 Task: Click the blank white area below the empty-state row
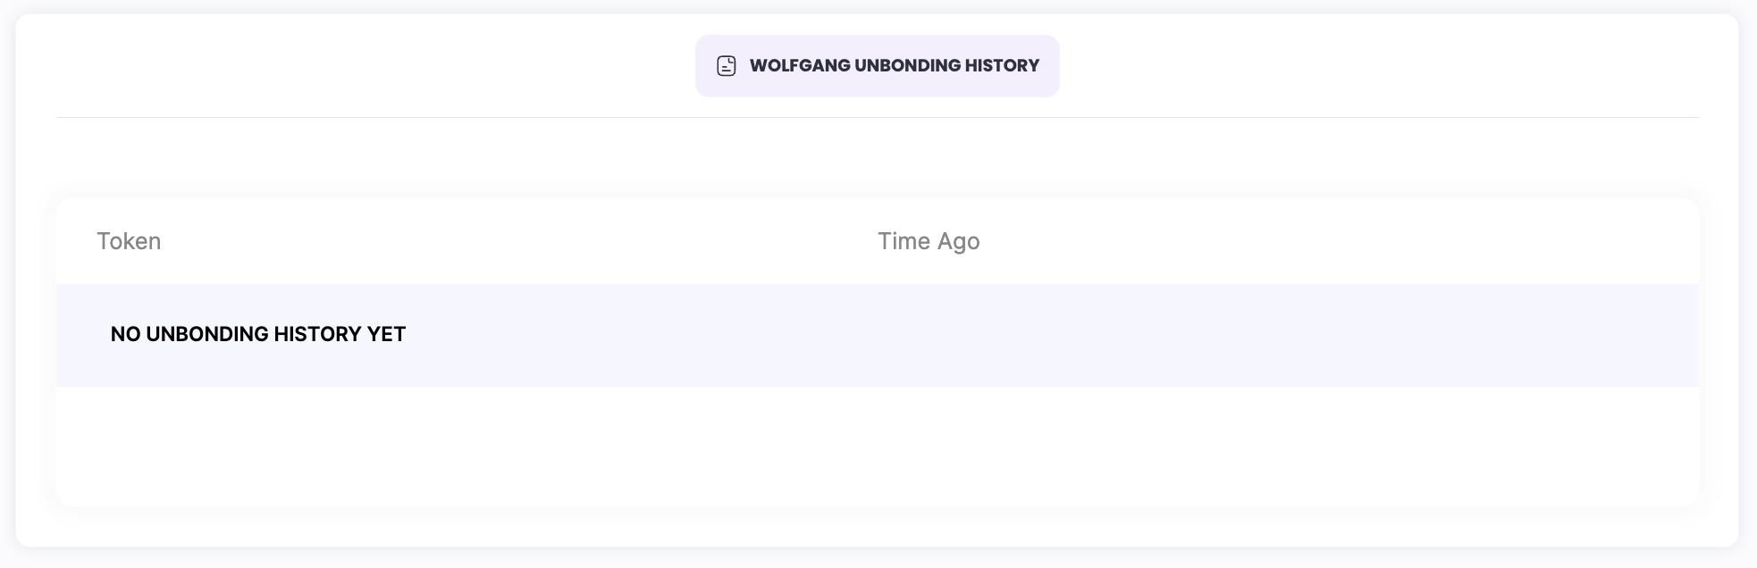coord(876,447)
